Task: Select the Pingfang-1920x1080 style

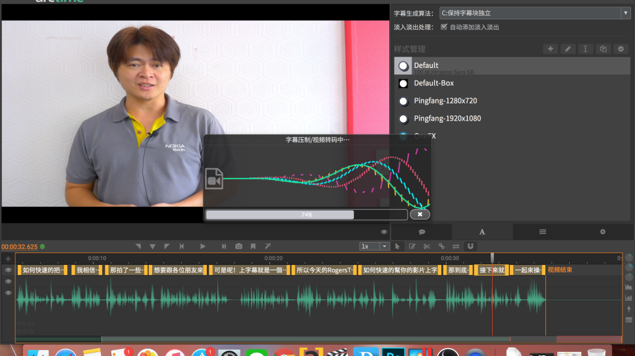Action: click(x=447, y=119)
